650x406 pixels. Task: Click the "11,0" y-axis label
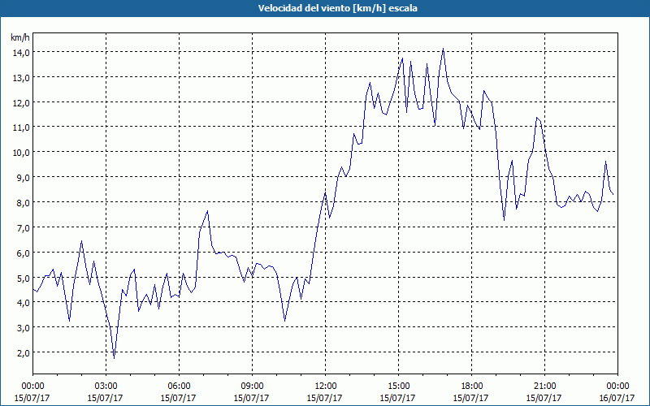[x=21, y=127]
